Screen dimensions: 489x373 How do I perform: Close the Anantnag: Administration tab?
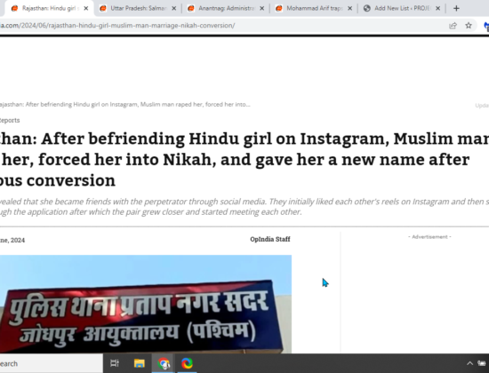[262, 8]
